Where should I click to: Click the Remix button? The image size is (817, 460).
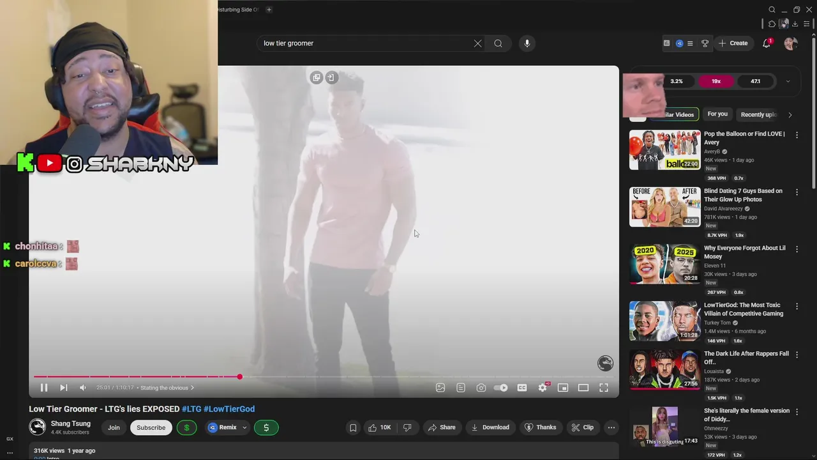point(222,427)
